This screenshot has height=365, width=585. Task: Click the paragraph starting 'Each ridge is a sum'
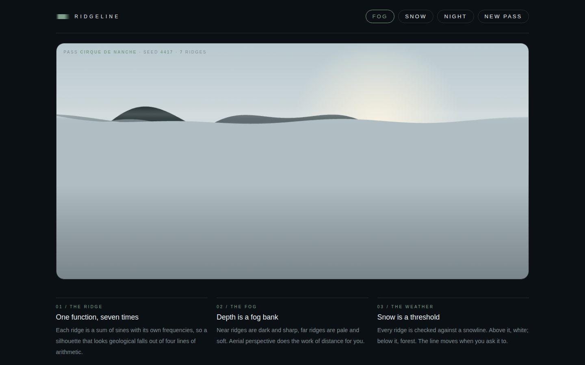click(x=132, y=341)
